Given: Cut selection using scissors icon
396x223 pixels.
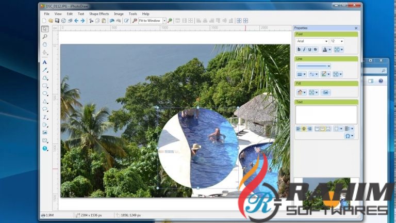Looking at the screenshot, I should [91, 21].
